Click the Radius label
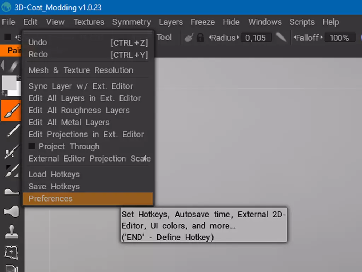The image size is (362, 272). click(223, 38)
